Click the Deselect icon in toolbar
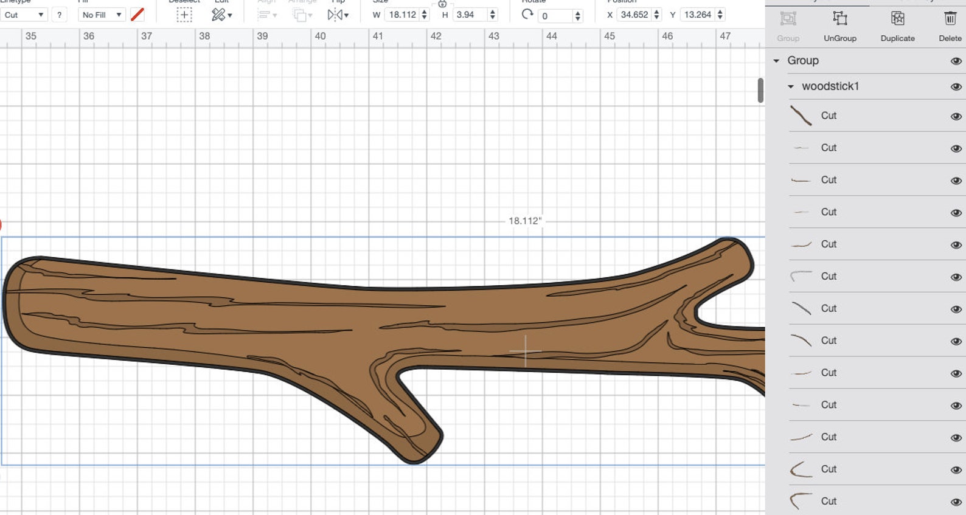Screen dimensions: 966x515 pyautogui.click(x=184, y=15)
